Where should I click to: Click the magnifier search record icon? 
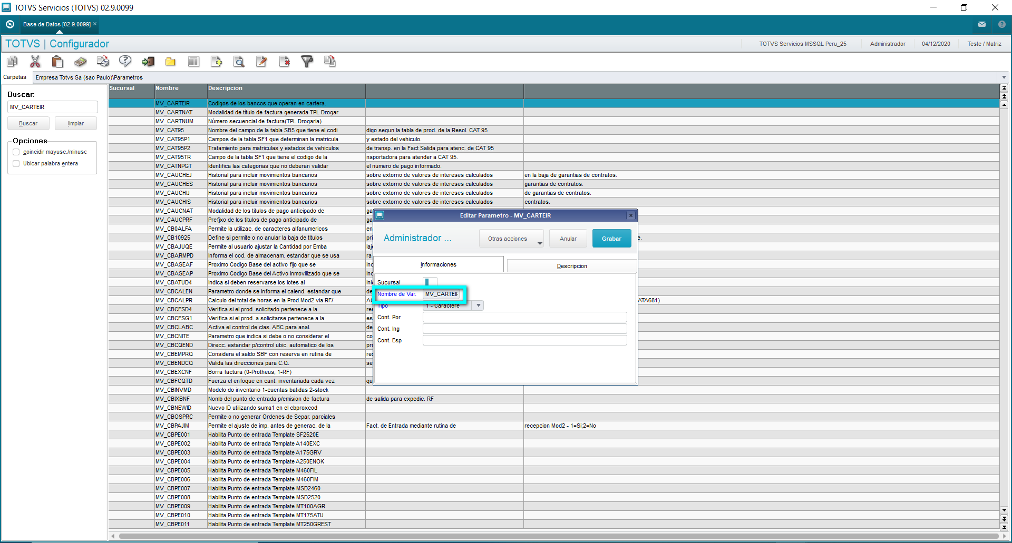[239, 62]
